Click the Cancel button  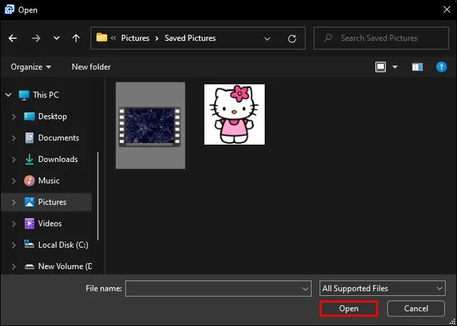tap(416, 309)
